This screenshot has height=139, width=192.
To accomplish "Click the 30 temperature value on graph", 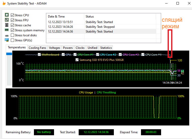I will pos(179,75).
